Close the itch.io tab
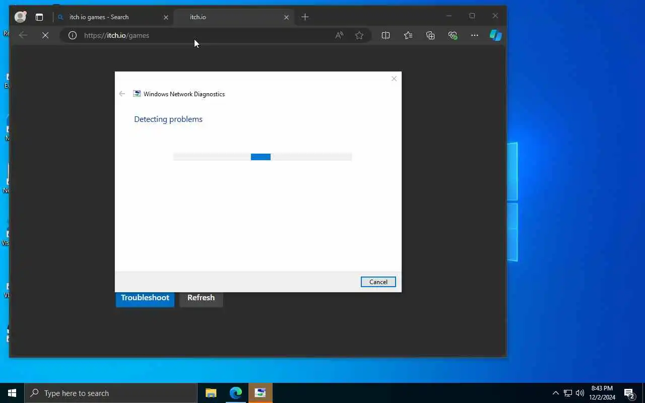 coord(286,17)
